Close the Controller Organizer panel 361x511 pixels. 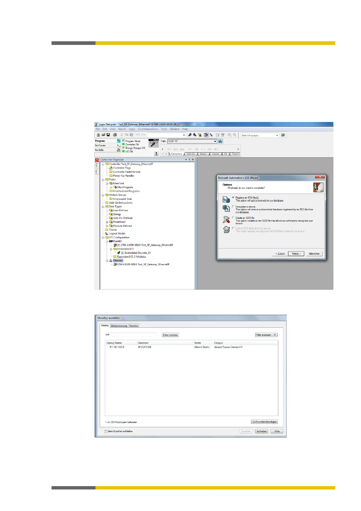click(x=193, y=160)
